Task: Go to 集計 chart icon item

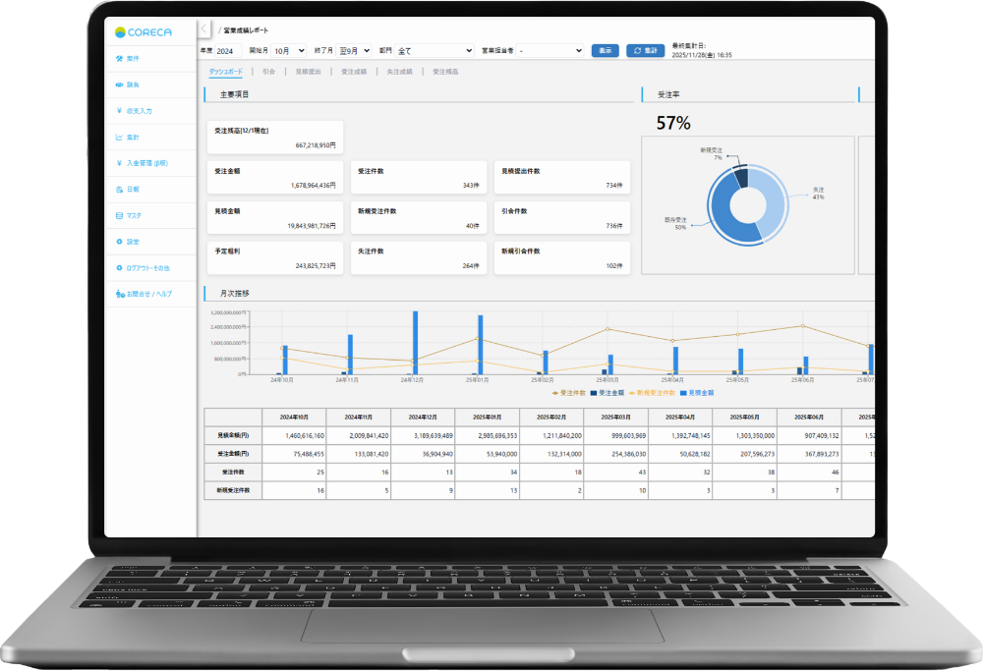Action: point(132,138)
